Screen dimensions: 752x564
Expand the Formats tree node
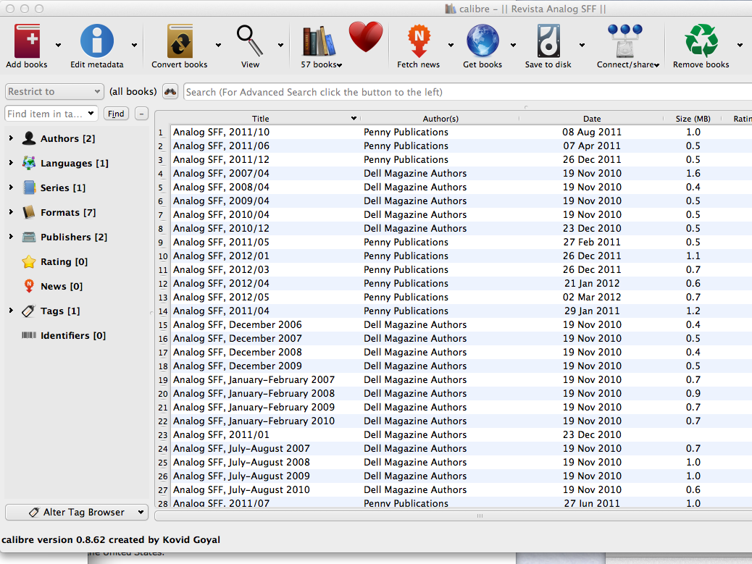click(x=11, y=212)
